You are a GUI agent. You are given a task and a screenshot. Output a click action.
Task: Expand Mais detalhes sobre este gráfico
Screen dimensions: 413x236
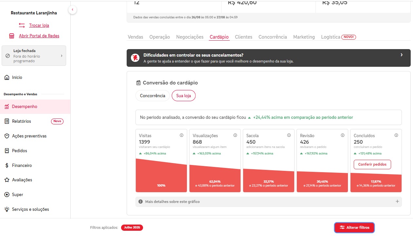[397, 202]
